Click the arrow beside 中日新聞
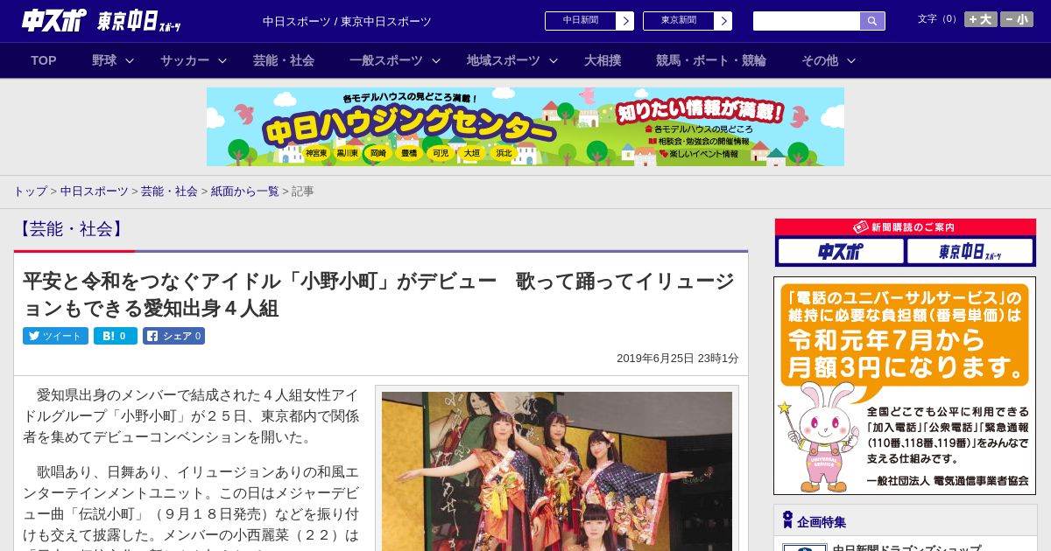Image resolution: width=1051 pixels, height=551 pixels. 625,21
